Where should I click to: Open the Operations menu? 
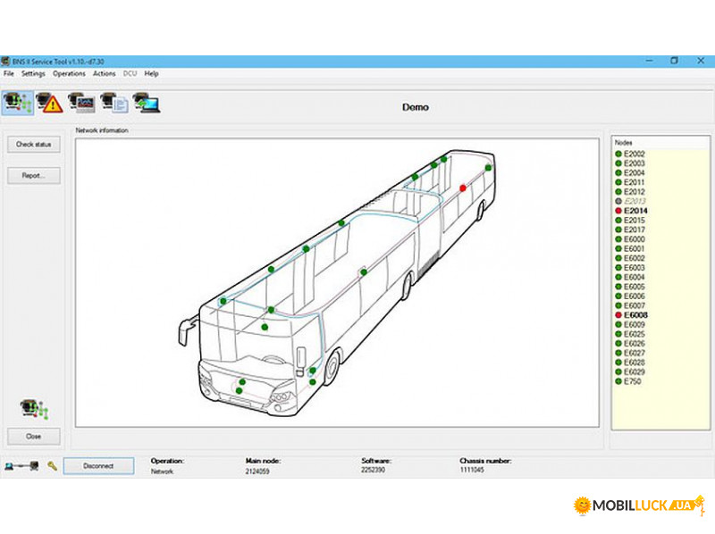coord(69,73)
